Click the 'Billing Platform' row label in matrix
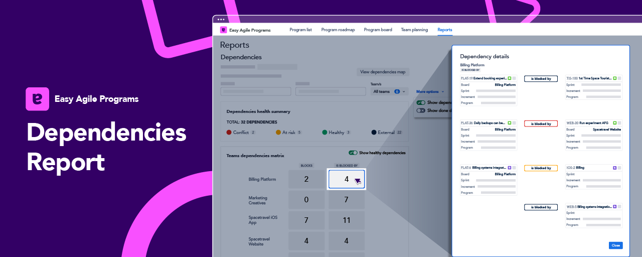The width and height of the screenshot is (642, 257). [262, 179]
